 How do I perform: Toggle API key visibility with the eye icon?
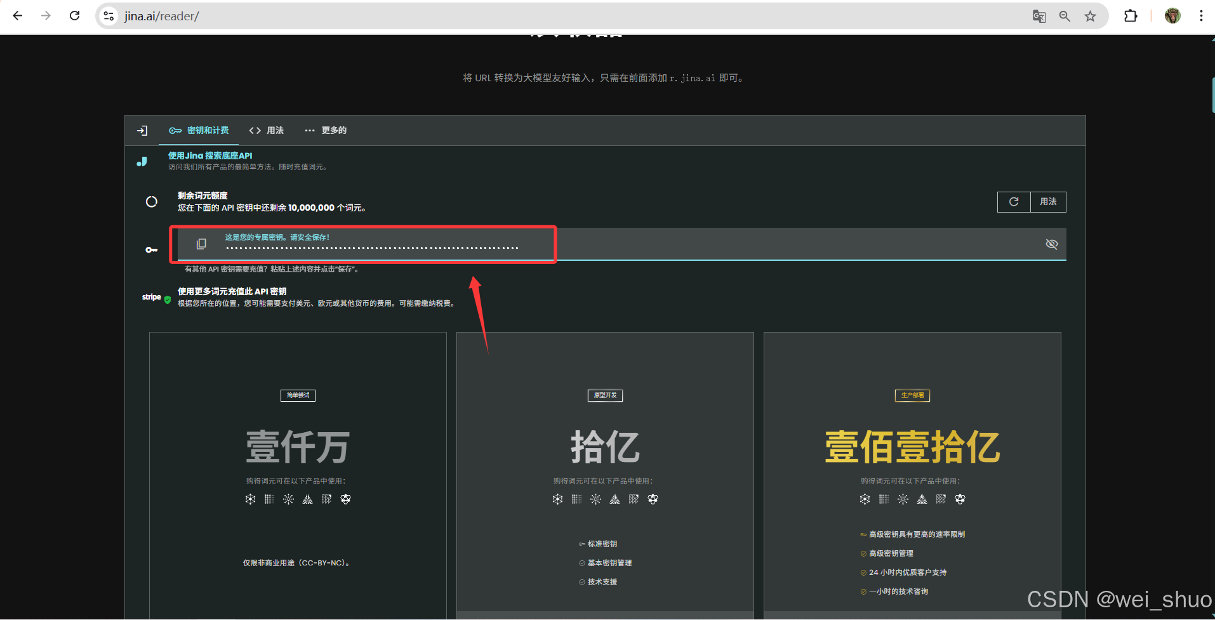click(1052, 244)
